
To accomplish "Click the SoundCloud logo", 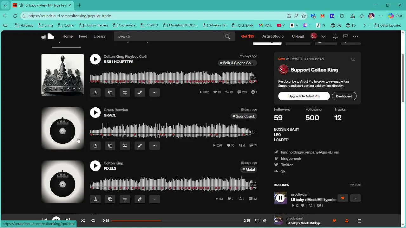I will pos(48,36).
